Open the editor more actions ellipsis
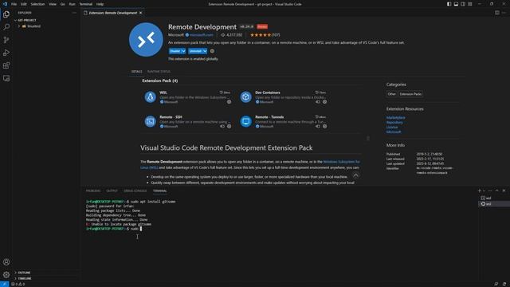This screenshot has width=510, height=287. click(504, 13)
